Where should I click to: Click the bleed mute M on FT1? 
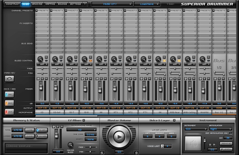point(150,57)
